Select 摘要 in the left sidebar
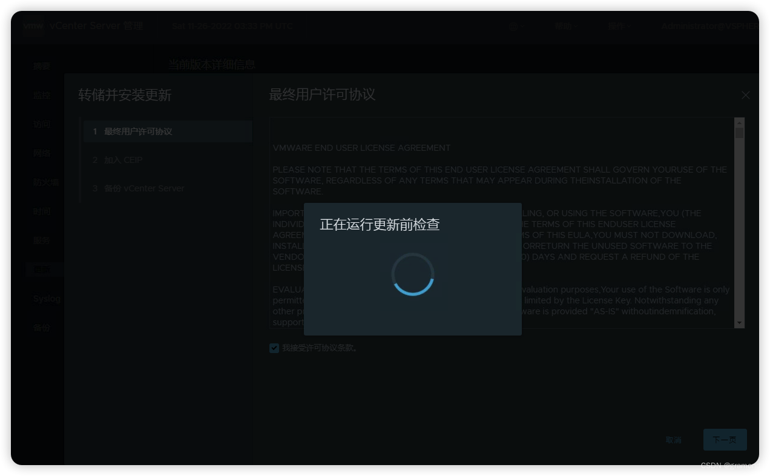This screenshot has height=476, width=770. tap(42, 66)
